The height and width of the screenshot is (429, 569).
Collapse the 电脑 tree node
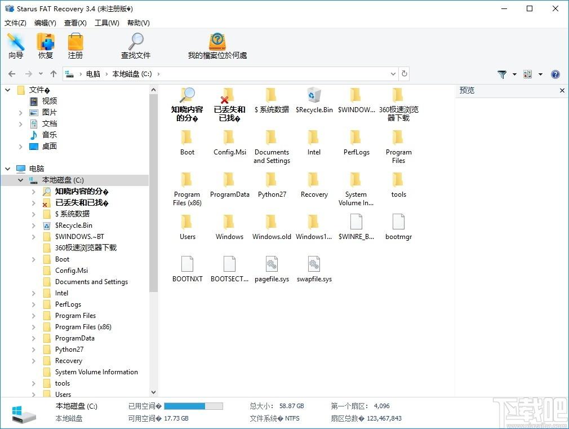click(x=8, y=169)
